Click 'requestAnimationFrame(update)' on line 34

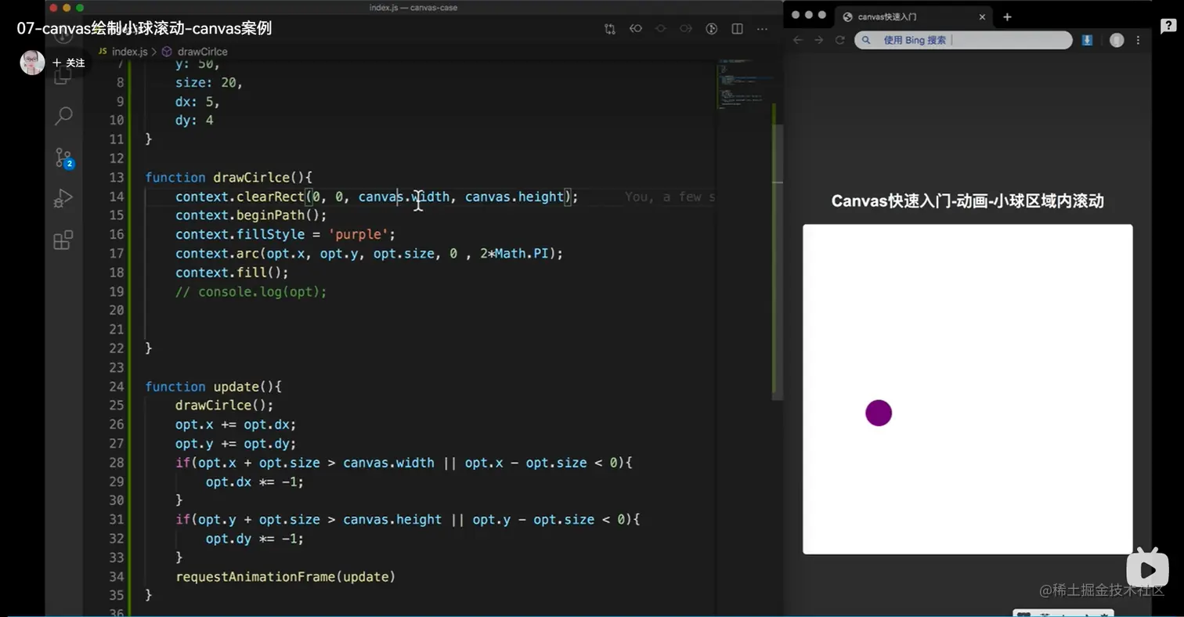[286, 577]
